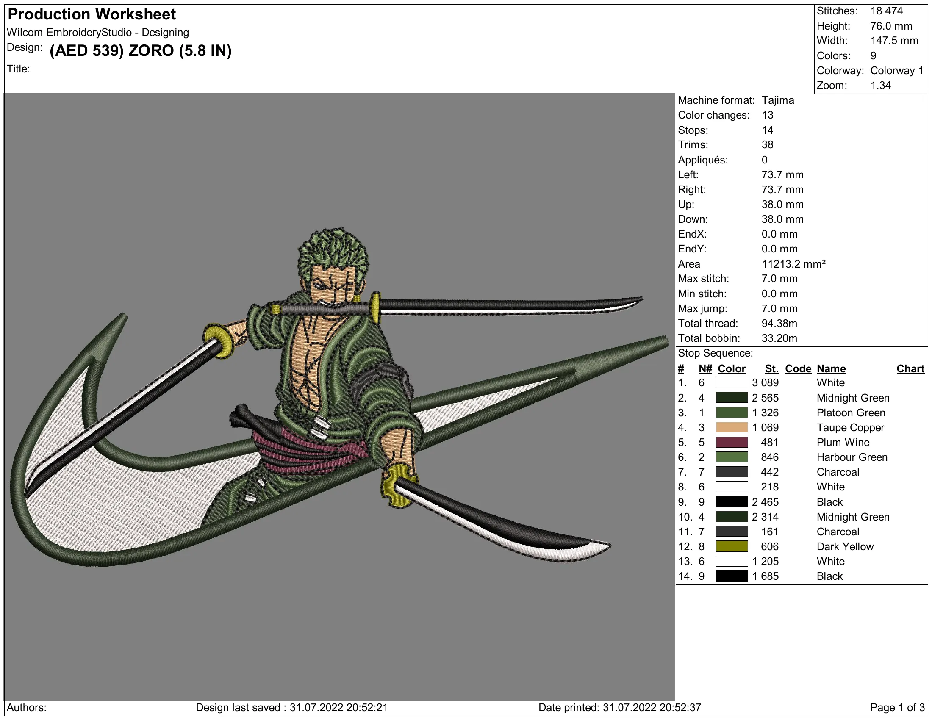The image size is (932, 720).
Task: Click the 'Chart' column header
Action: (910, 368)
